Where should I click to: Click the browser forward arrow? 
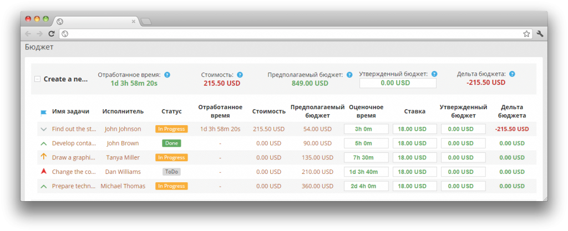point(39,34)
